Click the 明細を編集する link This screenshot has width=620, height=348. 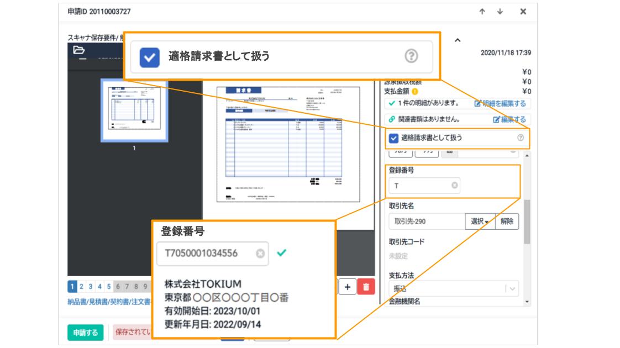[500, 103]
